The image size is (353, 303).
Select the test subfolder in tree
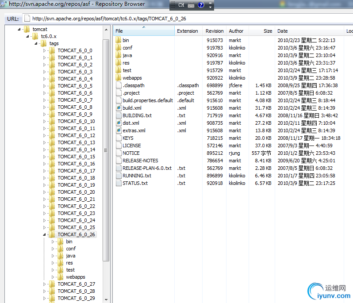(70, 270)
